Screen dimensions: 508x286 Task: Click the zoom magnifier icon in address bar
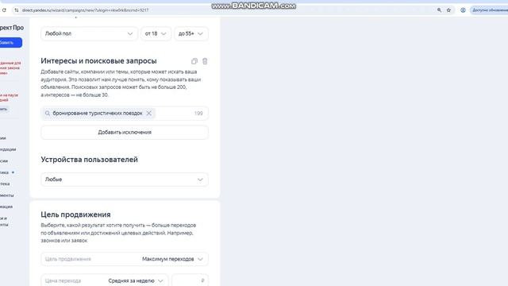439,10
